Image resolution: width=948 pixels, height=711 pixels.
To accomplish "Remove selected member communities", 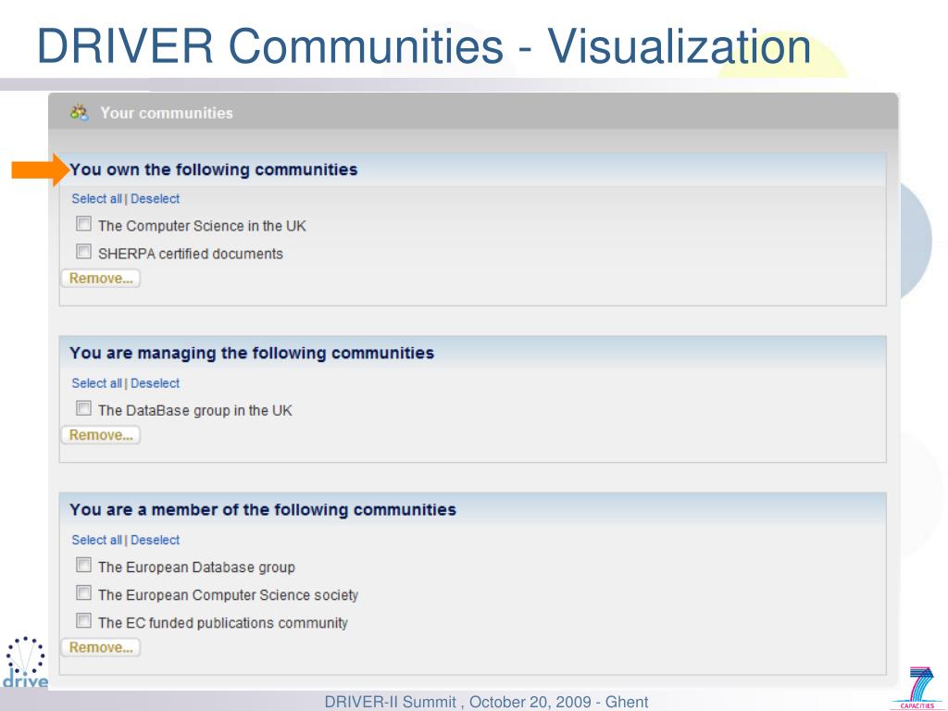I will pos(101,647).
